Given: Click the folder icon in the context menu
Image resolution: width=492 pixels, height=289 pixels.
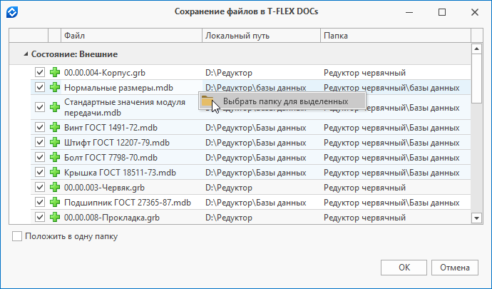Looking at the screenshot, I should point(207,101).
